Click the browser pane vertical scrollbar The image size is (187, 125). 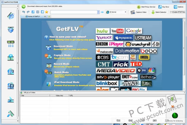tap(184, 54)
